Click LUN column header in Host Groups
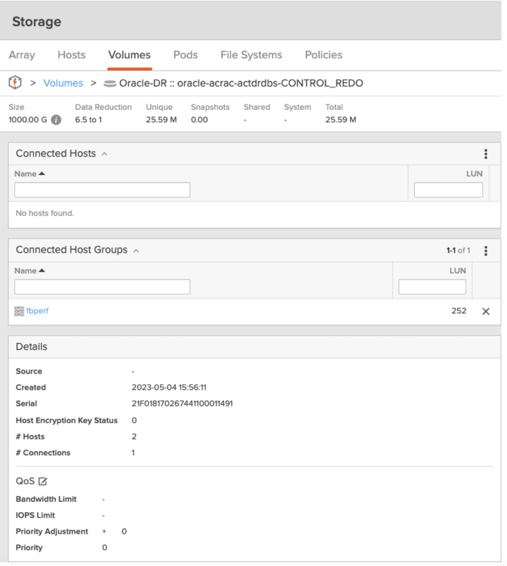 458,271
